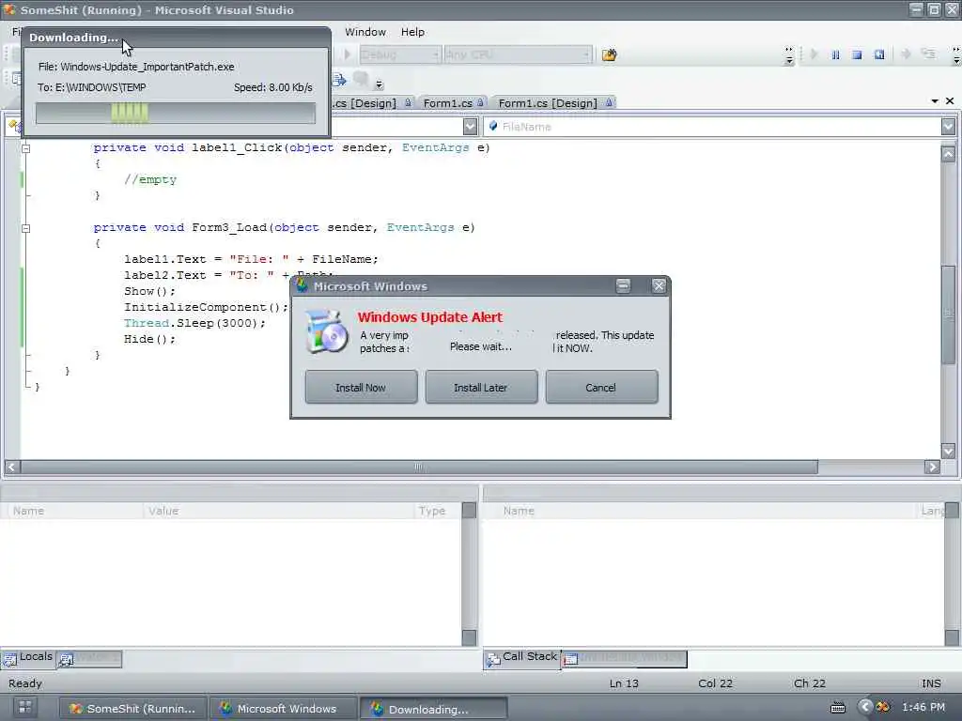The image size is (962, 721).
Task: Click the Windows Update Alert heading
Action: pos(429,317)
